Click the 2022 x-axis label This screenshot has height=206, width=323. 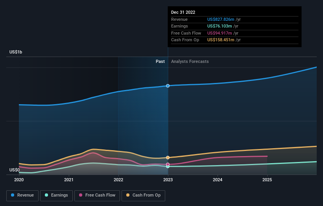pos(118,180)
